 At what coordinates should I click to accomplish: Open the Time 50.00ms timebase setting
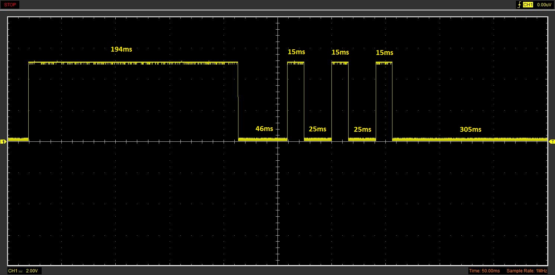[484, 271]
